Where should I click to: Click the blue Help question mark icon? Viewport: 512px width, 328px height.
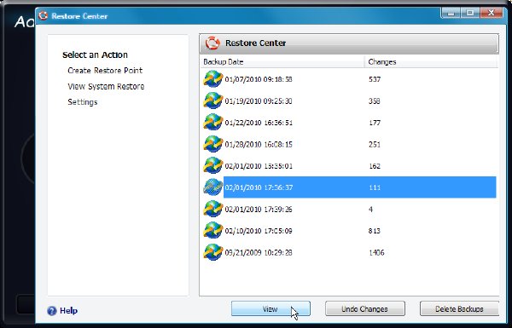coord(52,311)
